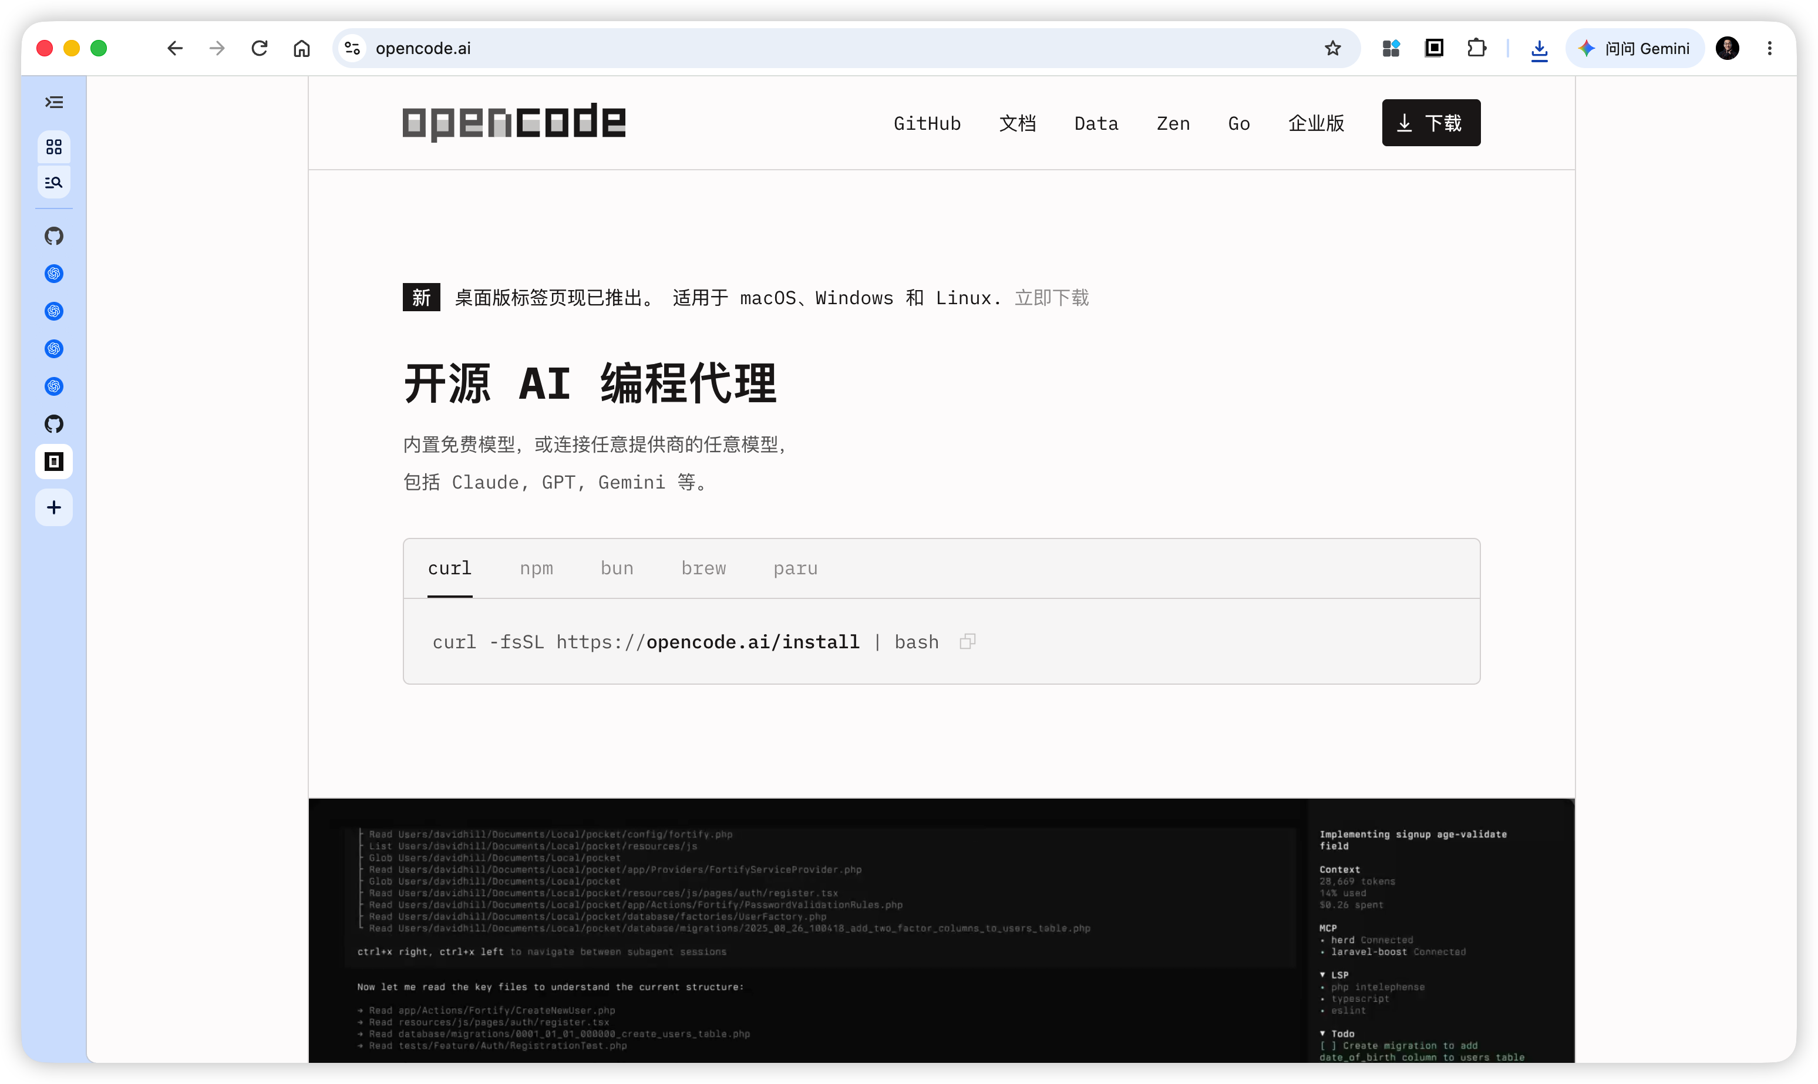Open the Extensions puzzle piece menu

(1477, 48)
